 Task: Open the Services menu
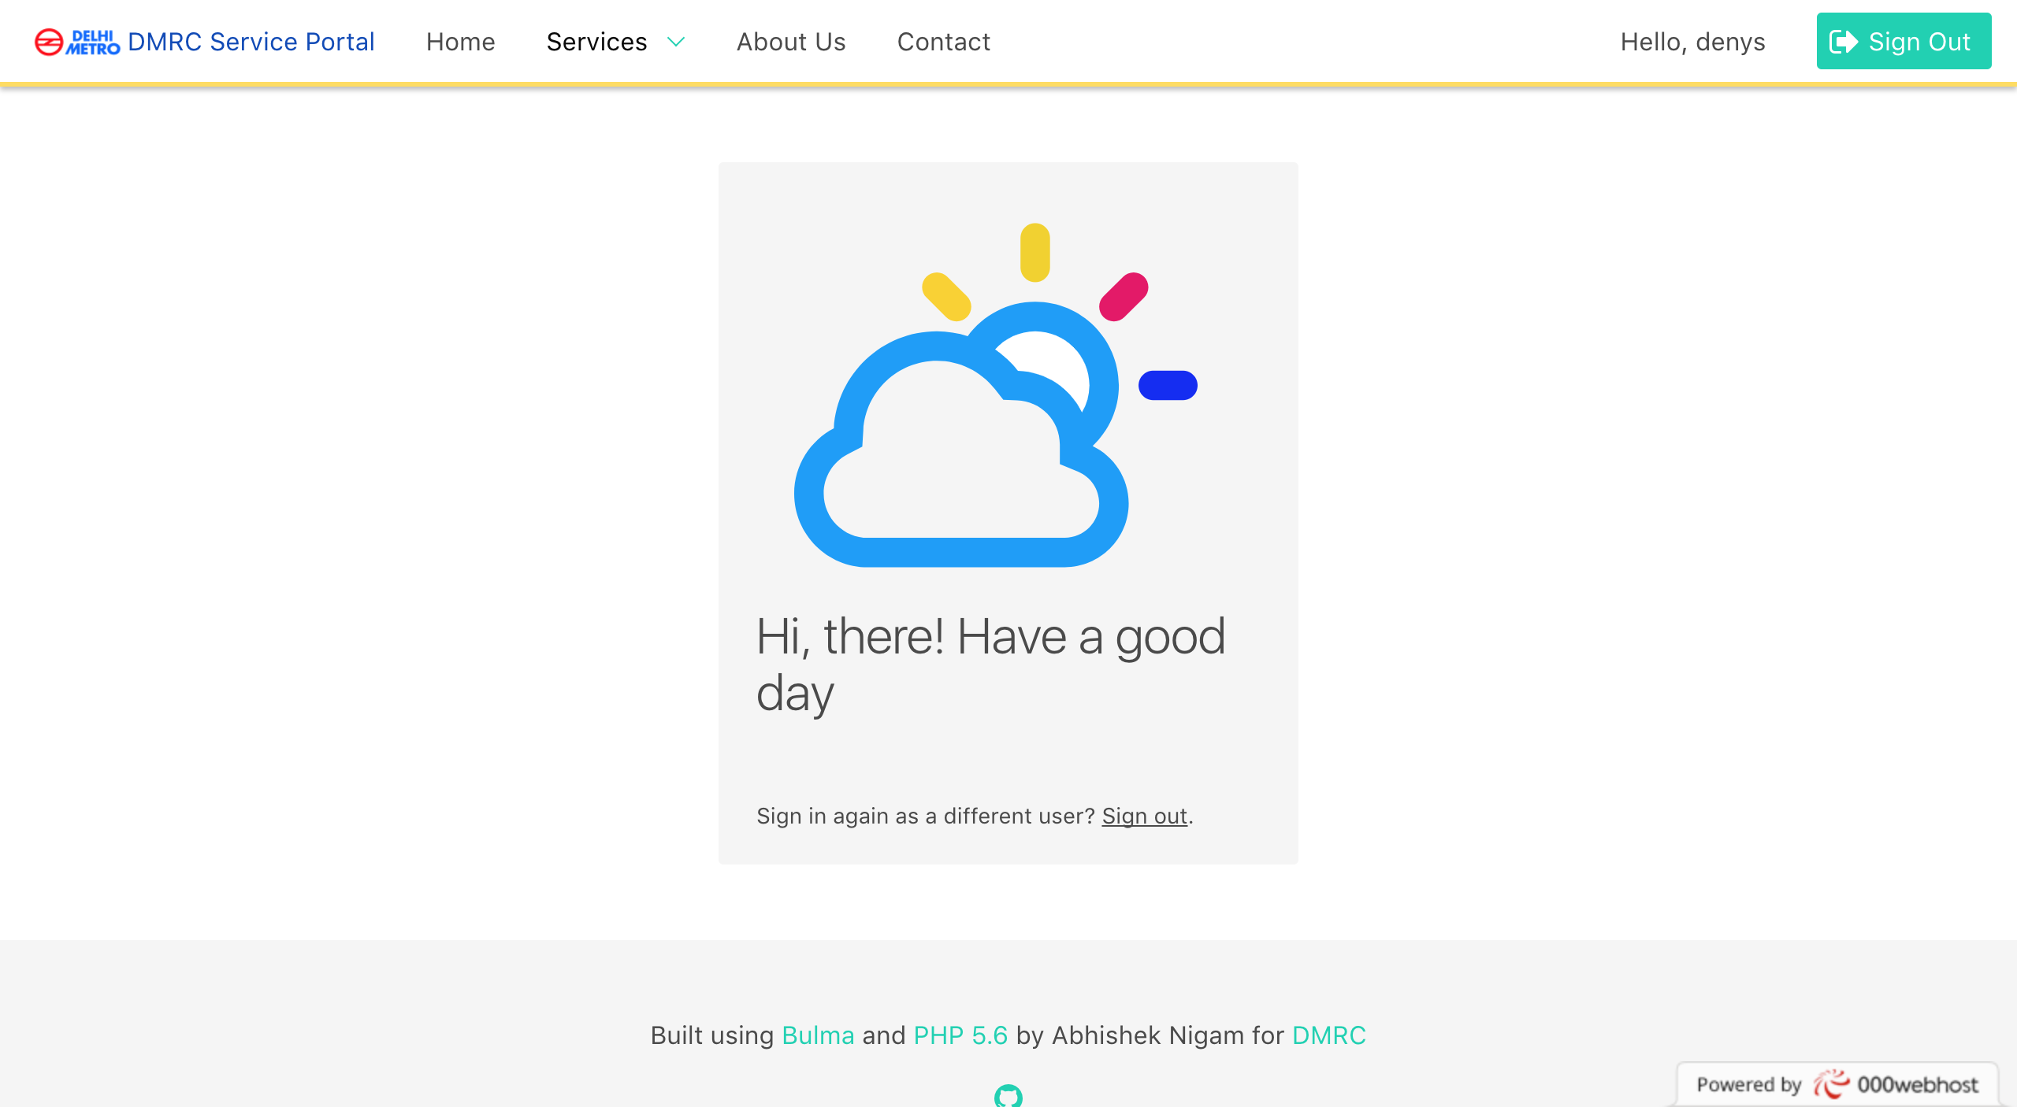tap(596, 42)
